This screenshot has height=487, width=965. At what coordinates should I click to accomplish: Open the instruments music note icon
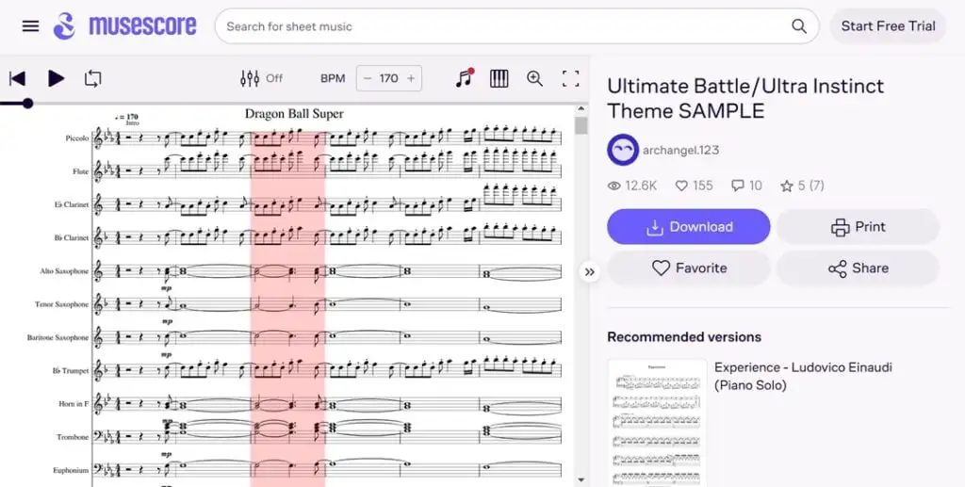tap(465, 78)
